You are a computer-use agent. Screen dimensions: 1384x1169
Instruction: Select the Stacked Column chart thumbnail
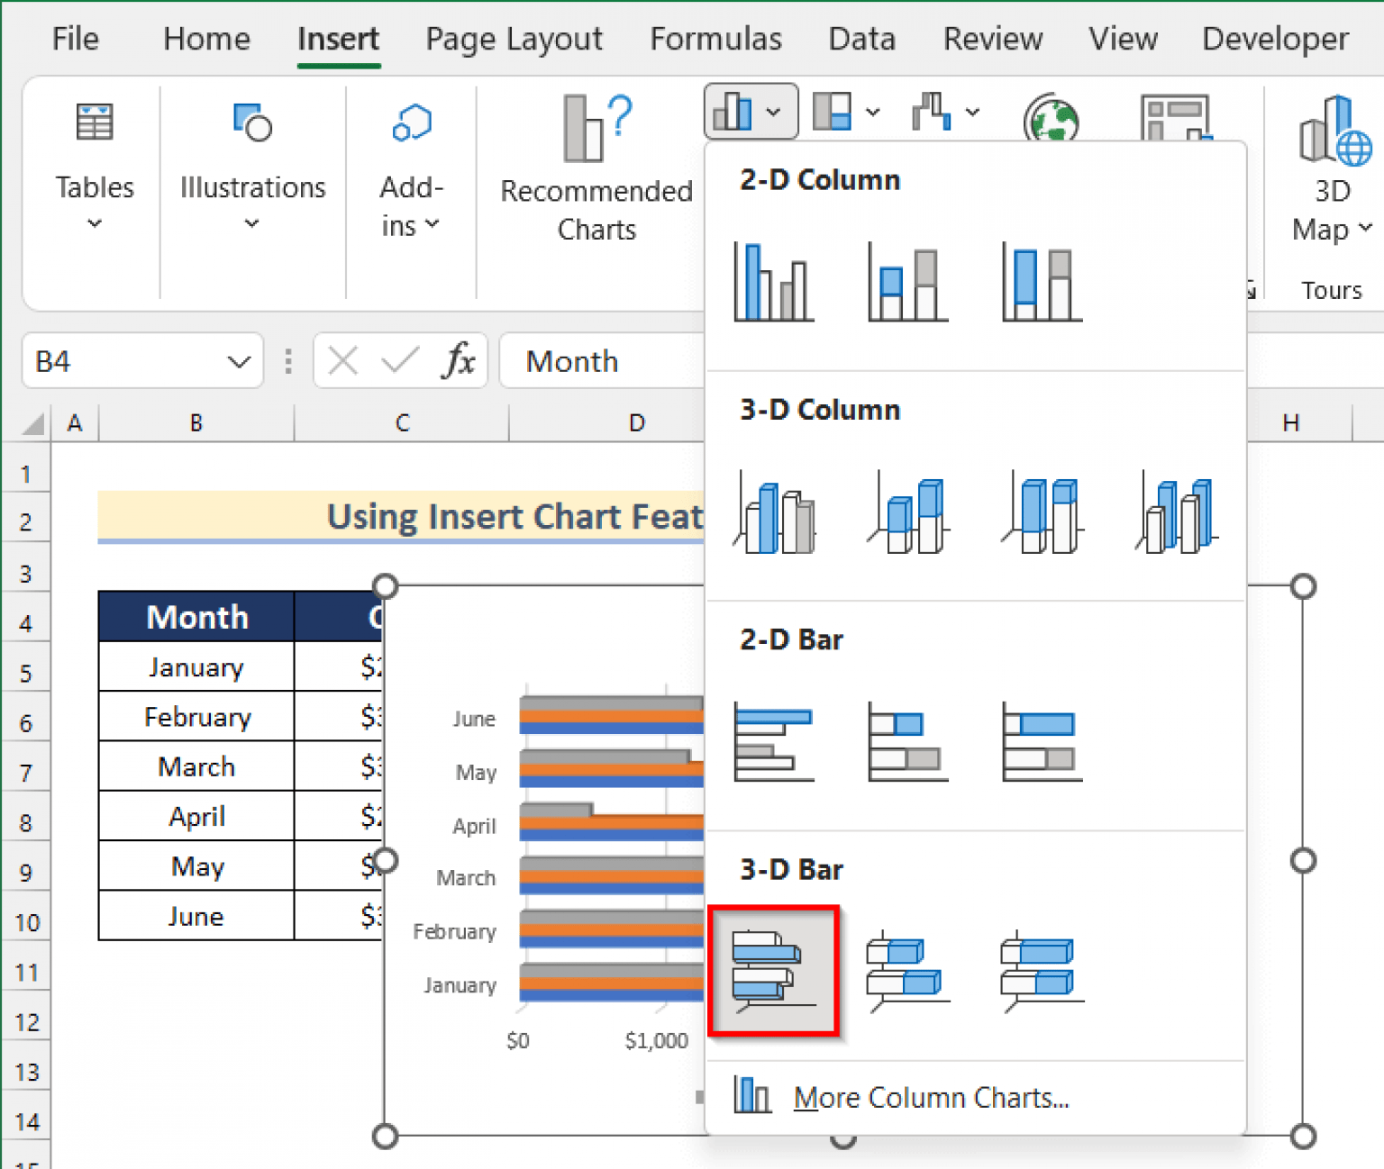click(x=906, y=280)
